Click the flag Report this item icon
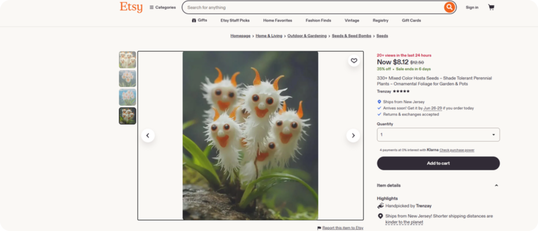Screen dimensions: 538x231 pyautogui.click(x=319, y=228)
